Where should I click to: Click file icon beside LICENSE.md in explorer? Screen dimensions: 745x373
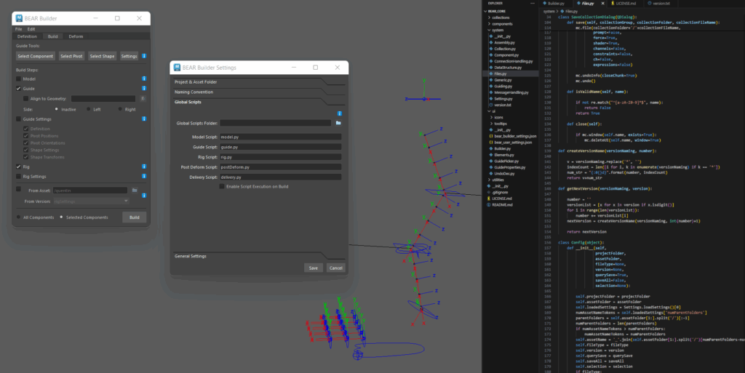click(x=488, y=198)
